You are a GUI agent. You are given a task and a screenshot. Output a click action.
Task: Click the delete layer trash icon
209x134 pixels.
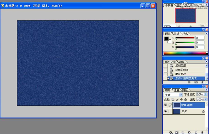pos(202,132)
